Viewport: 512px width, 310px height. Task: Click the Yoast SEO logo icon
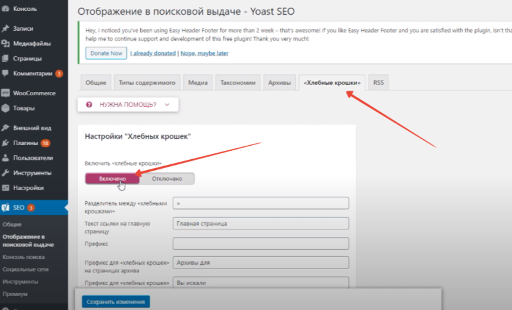(5, 207)
